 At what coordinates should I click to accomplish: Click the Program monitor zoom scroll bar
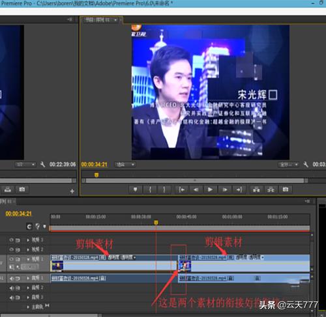[x=195, y=180]
